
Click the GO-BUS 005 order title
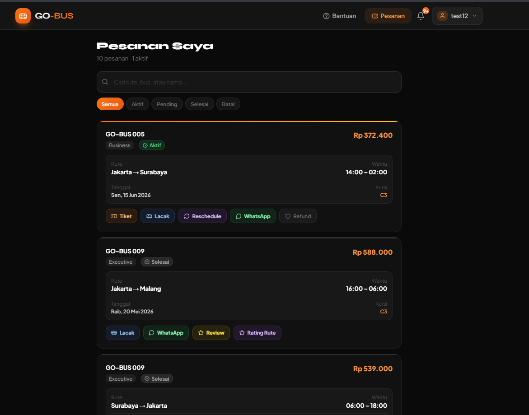click(x=125, y=134)
